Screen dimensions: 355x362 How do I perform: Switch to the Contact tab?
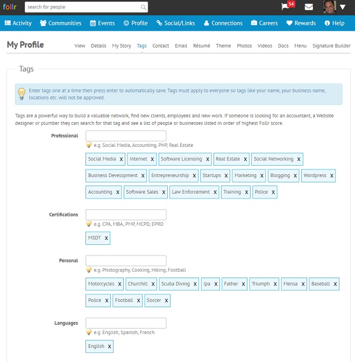[161, 46]
